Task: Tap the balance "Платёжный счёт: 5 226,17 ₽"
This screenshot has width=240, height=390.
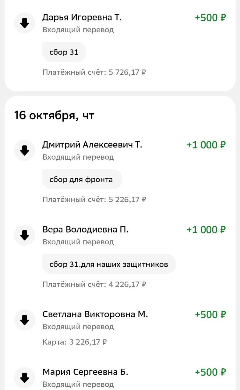Action: point(94,200)
